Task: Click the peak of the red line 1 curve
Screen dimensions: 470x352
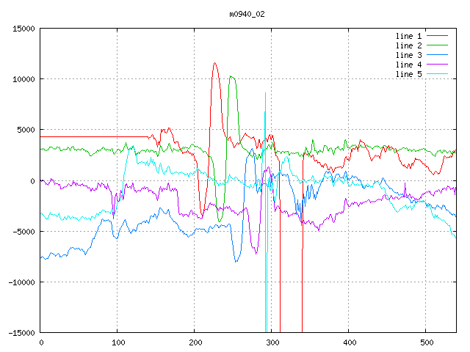Action: pyautogui.click(x=214, y=63)
